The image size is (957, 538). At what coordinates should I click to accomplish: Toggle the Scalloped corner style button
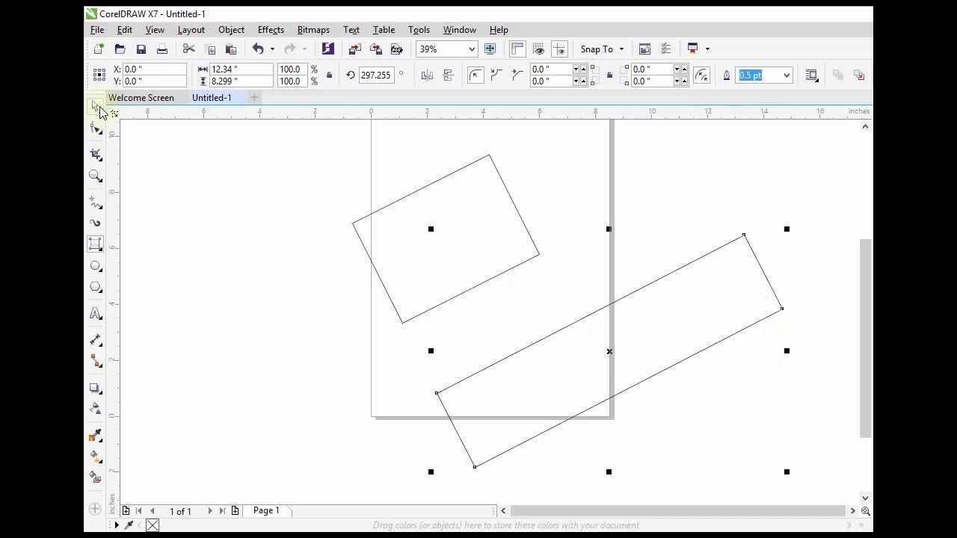click(496, 75)
